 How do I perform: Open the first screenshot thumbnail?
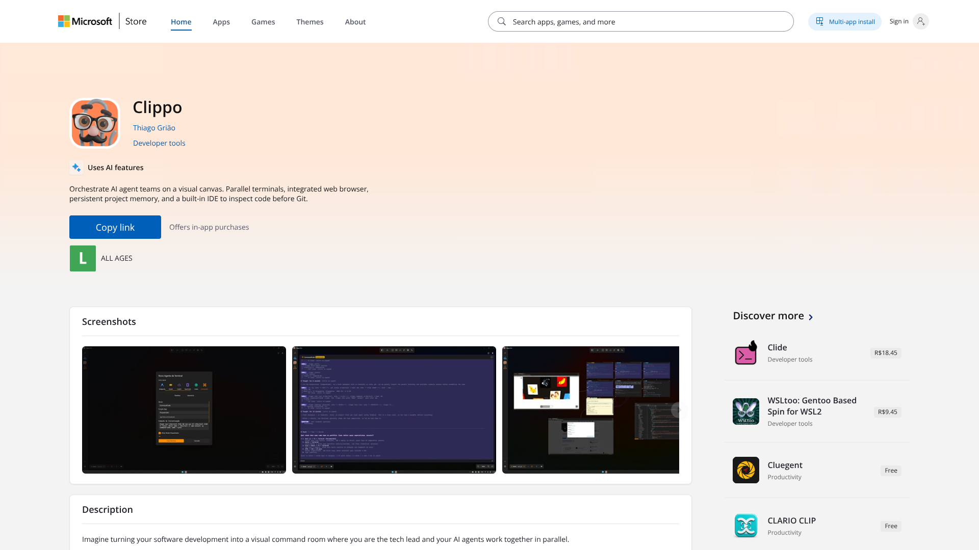tap(184, 410)
